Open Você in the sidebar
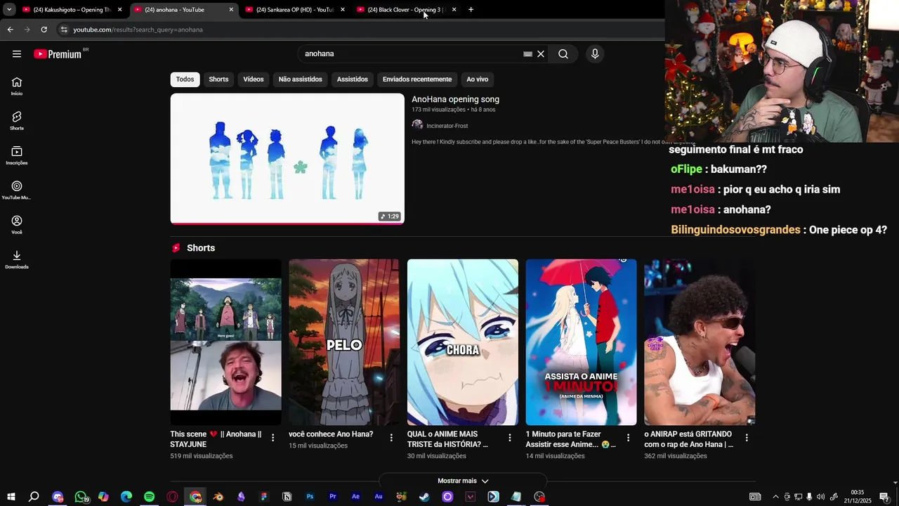The width and height of the screenshot is (899, 506). coord(17,224)
